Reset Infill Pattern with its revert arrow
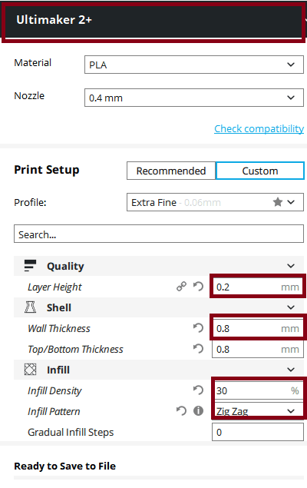 click(181, 411)
